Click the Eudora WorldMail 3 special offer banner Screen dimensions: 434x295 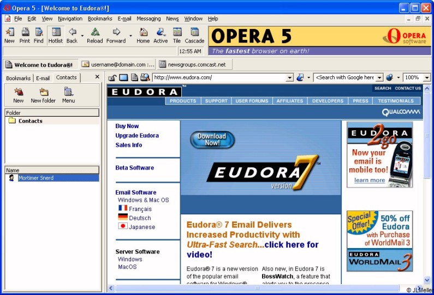pos(379,241)
